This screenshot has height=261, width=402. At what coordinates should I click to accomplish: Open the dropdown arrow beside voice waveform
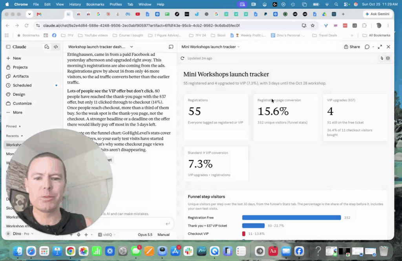[91, 235]
